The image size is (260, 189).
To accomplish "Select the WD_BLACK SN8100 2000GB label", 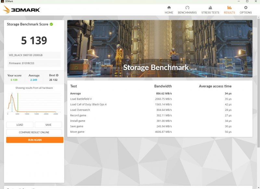I will [34, 55].
